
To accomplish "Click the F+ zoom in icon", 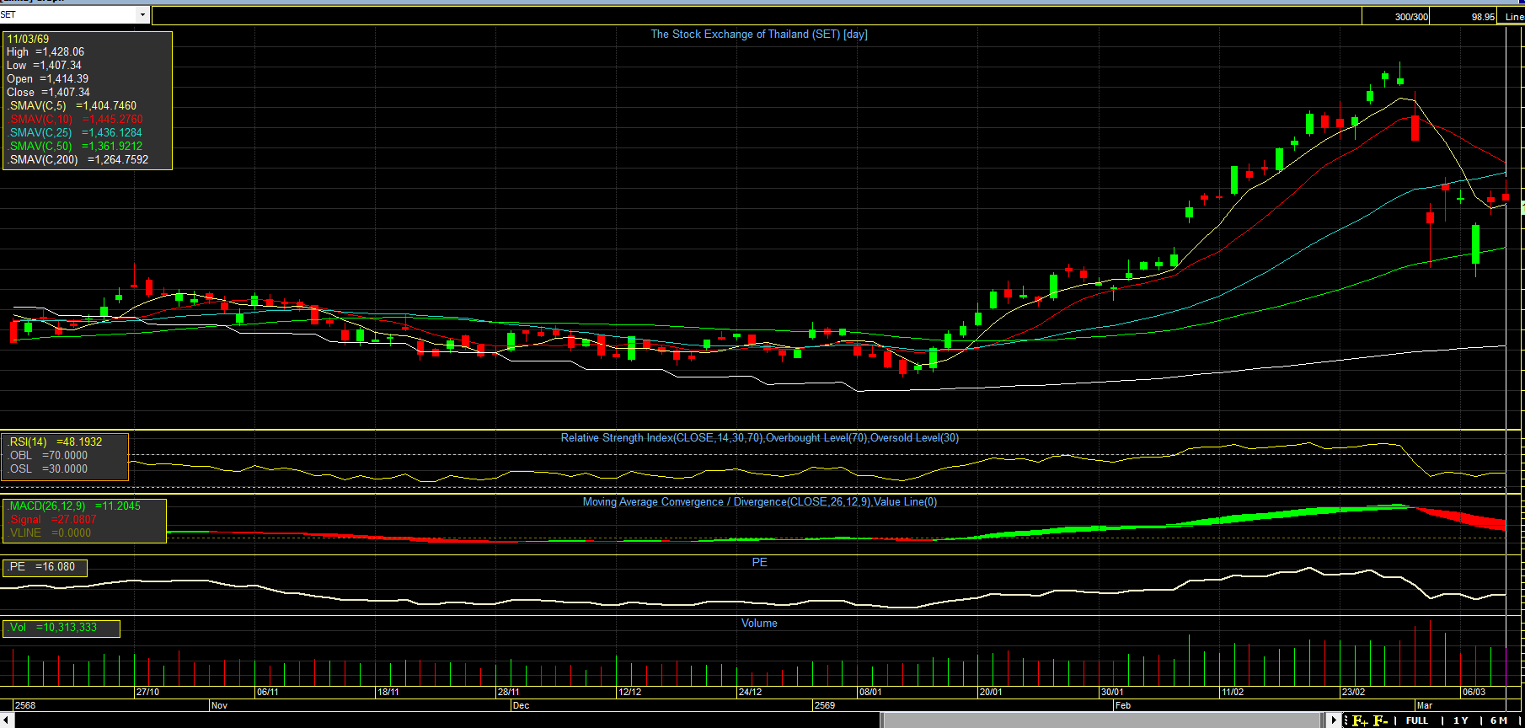I will coord(1361,720).
